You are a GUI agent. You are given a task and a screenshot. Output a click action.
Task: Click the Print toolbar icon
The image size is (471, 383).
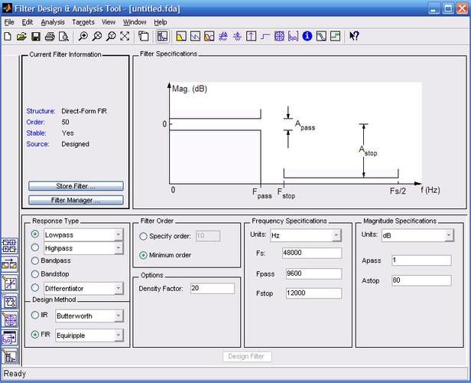(50, 37)
